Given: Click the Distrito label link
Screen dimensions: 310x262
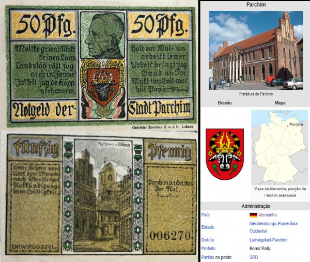Looking at the screenshot, I should [x=208, y=240].
